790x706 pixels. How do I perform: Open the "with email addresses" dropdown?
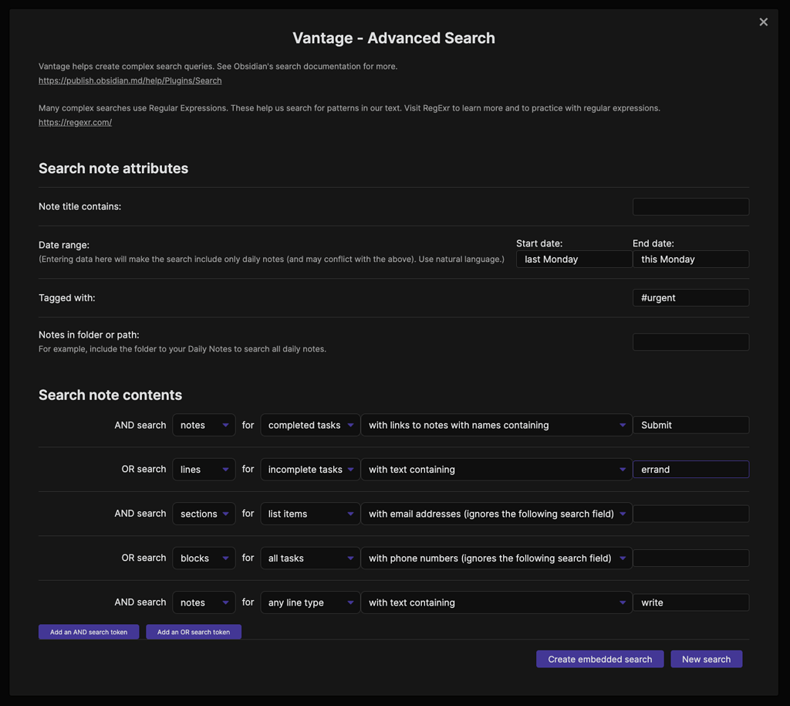pos(496,513)
